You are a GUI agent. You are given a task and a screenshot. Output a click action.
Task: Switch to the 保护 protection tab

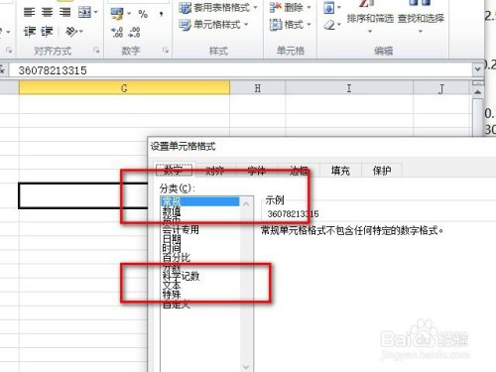[382, 171]
